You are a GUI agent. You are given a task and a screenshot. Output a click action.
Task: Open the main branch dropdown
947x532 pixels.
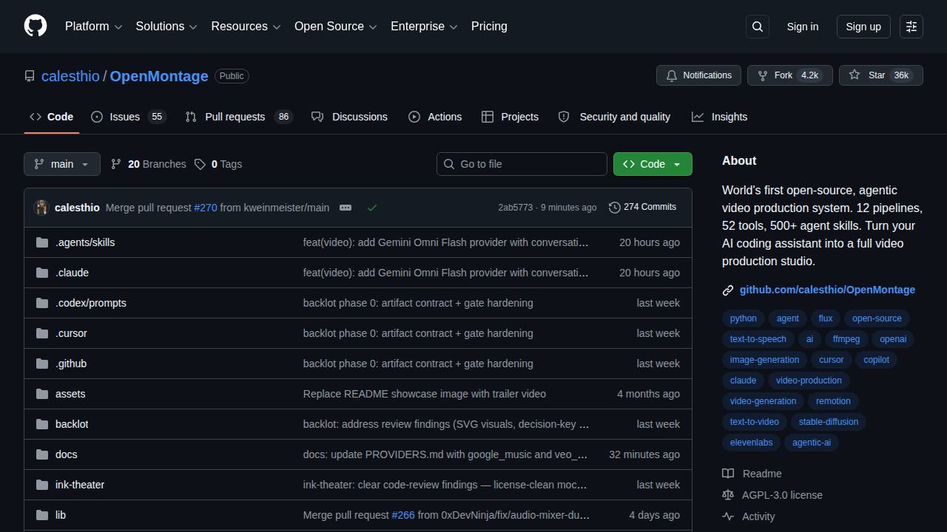[x=62, y=164]
